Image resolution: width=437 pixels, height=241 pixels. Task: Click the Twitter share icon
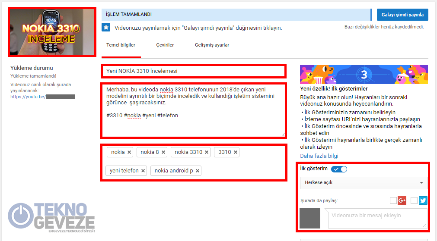[423, 200]
